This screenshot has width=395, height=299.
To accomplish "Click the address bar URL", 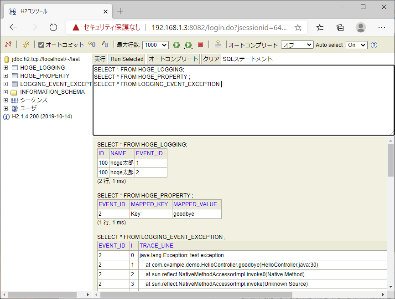I will tap(219, 27).
